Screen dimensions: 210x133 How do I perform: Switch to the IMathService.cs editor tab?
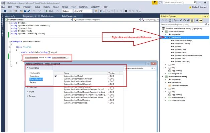(69, 16)
